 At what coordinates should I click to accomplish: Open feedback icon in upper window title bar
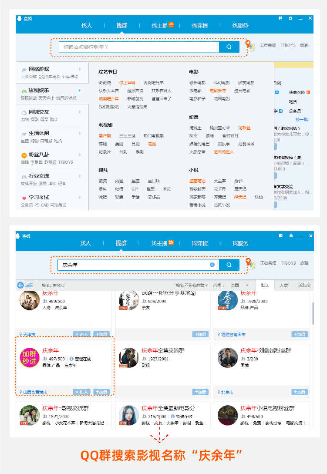click(280, 18)
